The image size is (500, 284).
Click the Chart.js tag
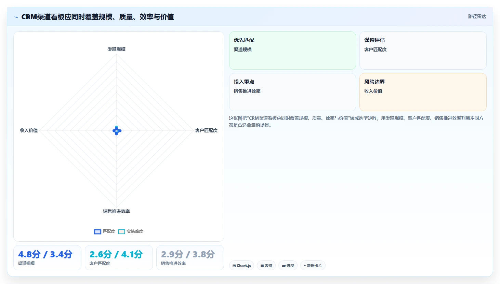(x=241, y=266)
